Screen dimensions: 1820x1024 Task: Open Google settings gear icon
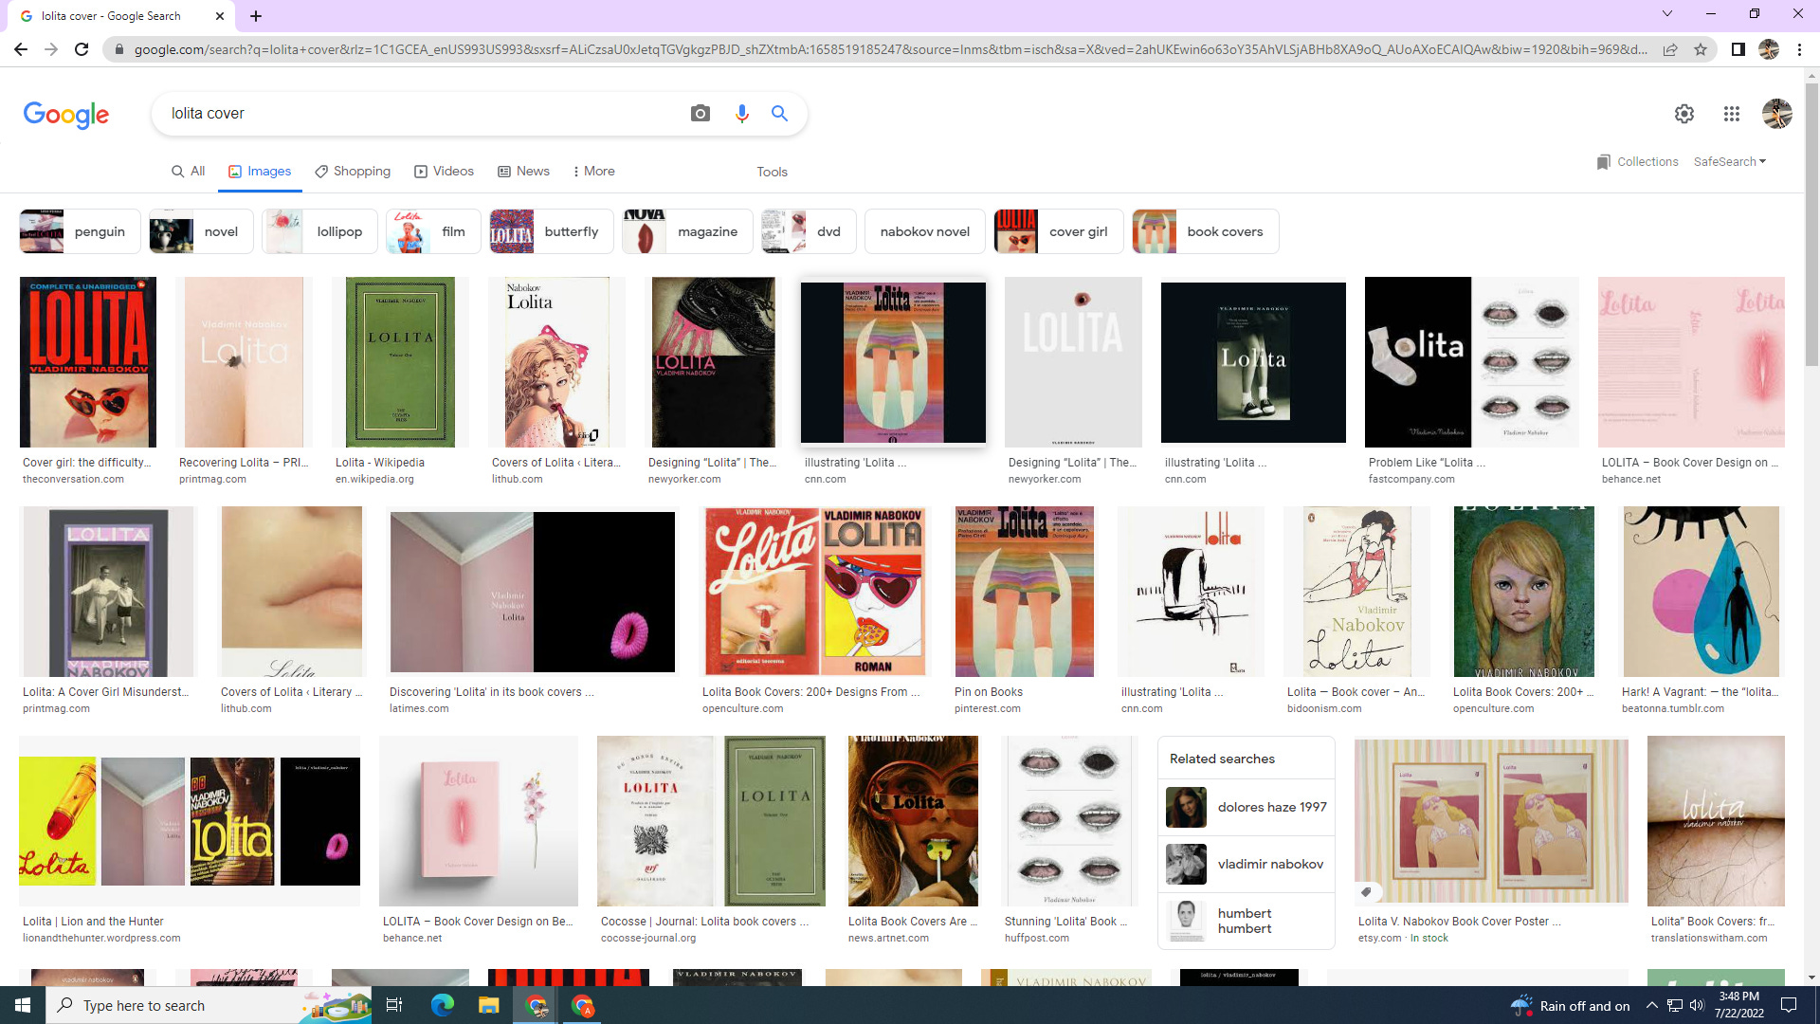1684,114
